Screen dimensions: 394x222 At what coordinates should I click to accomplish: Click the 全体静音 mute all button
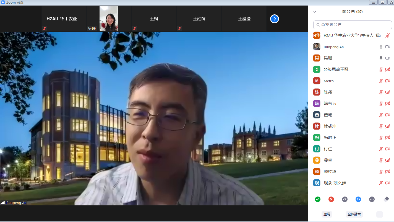click(x=354, y=214)
